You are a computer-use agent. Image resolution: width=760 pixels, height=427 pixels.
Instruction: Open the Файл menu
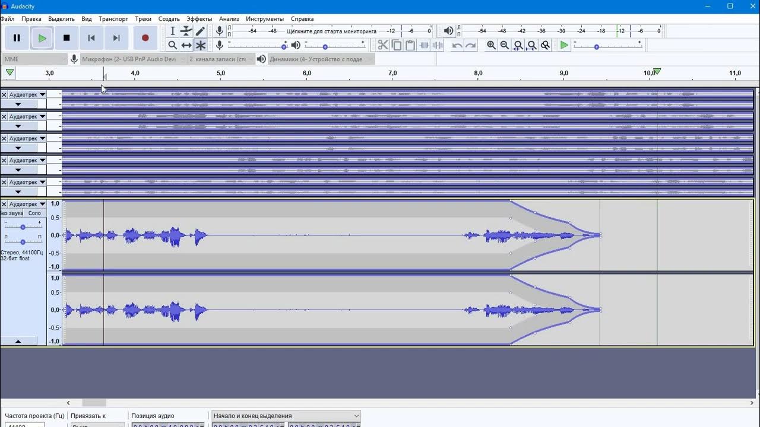click(x=8, y=19)
